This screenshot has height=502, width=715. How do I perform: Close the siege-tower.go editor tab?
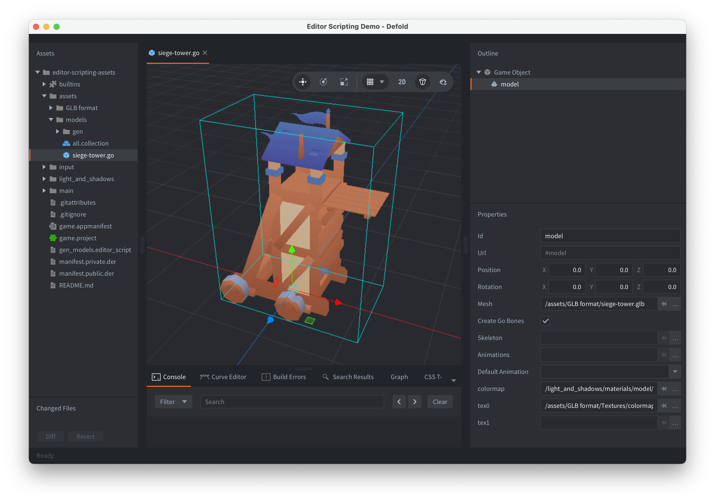point(205,53)
